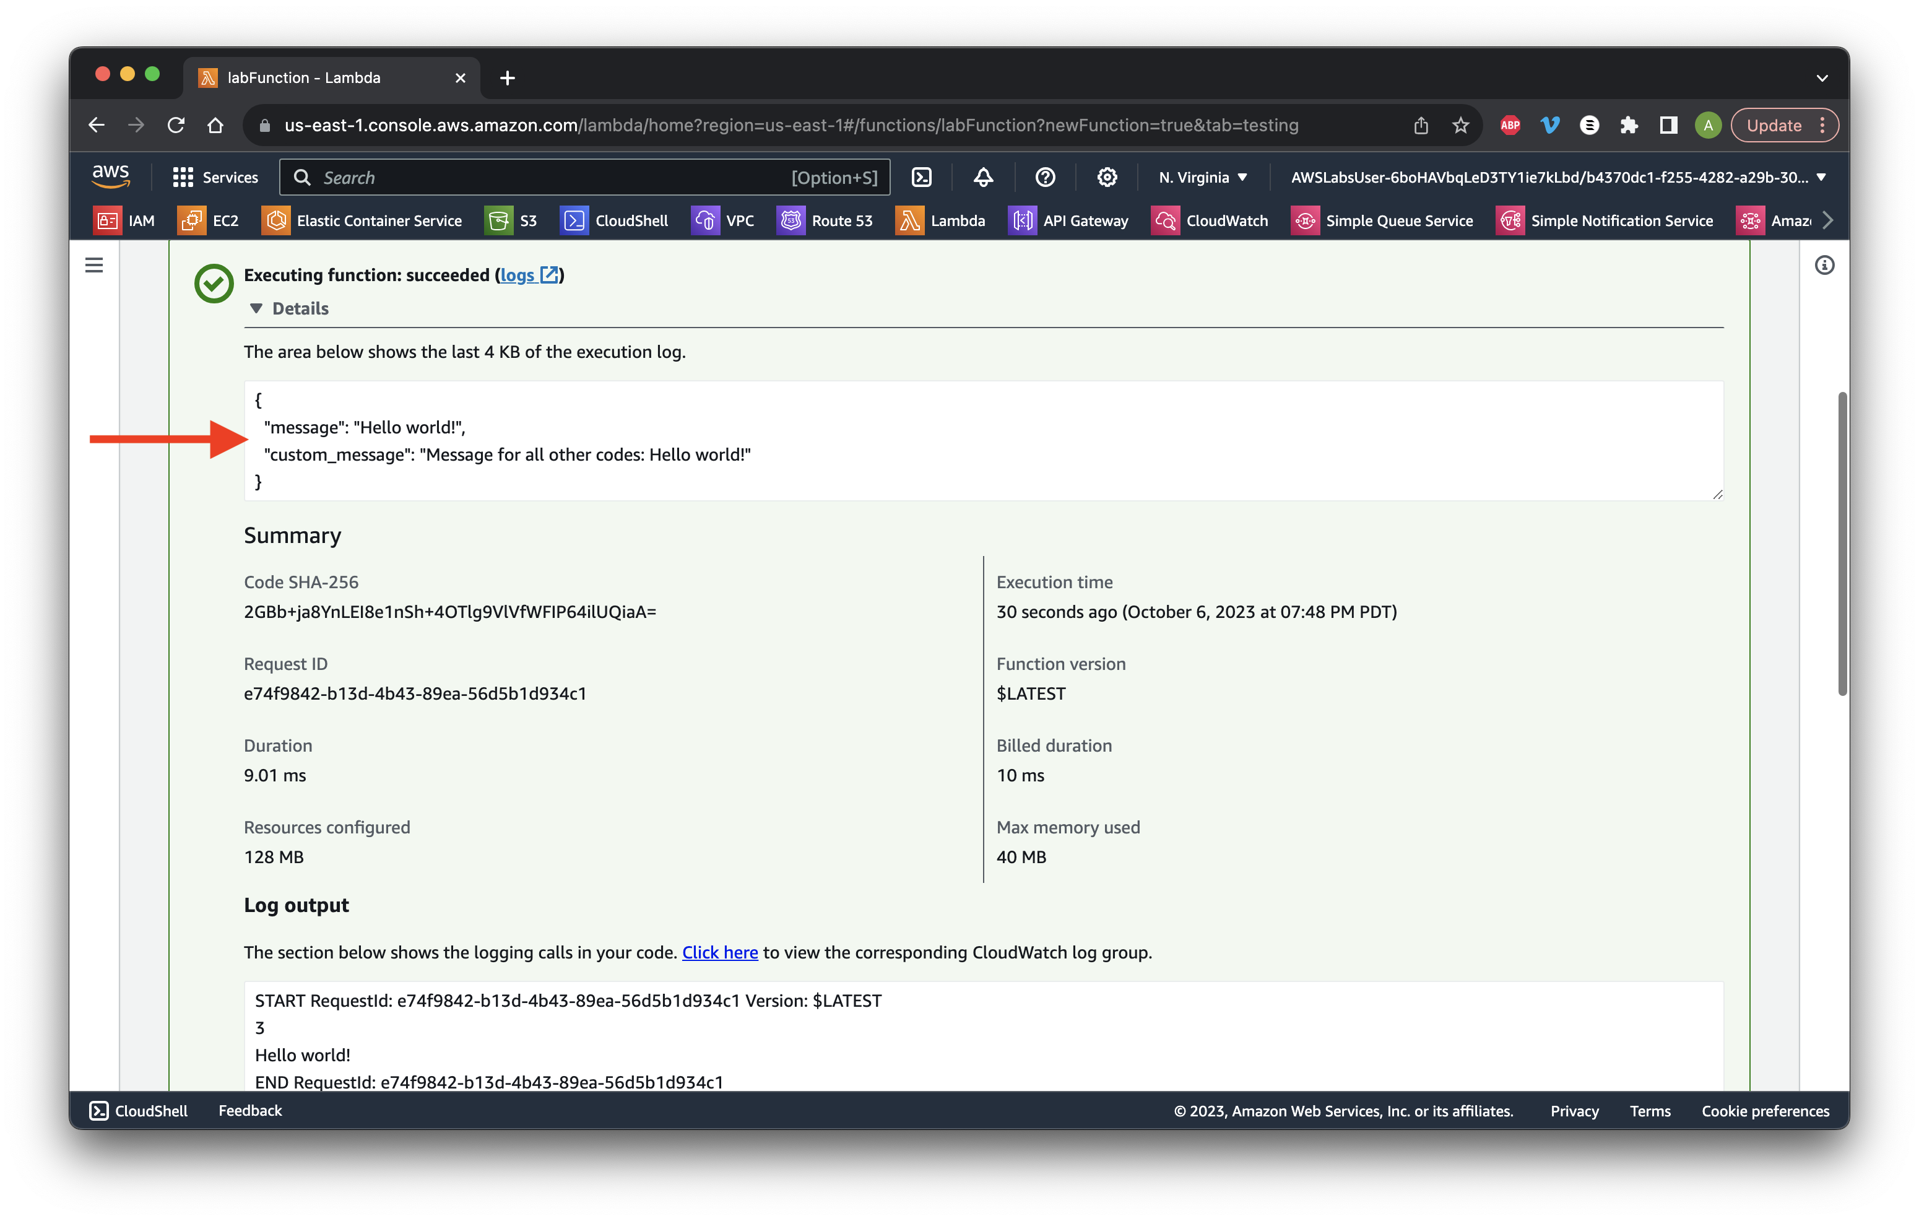Click the Feedback footer link

coord(250,1110)
